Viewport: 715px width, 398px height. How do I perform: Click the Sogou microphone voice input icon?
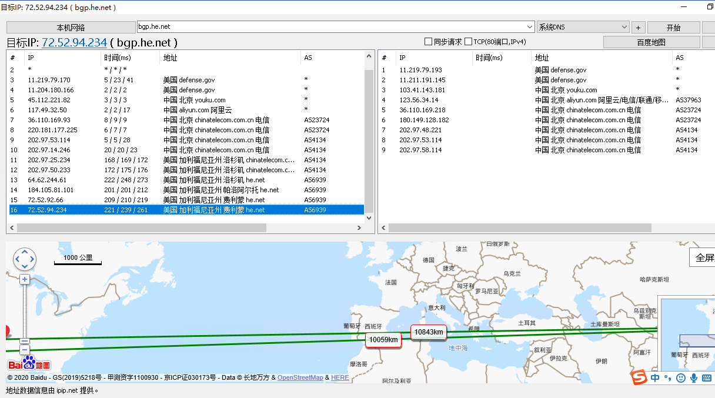694,378
